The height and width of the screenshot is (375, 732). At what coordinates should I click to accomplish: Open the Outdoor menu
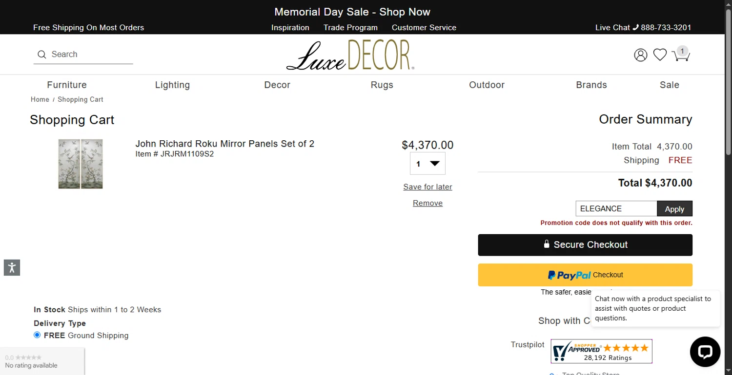[x=487, y=85]
